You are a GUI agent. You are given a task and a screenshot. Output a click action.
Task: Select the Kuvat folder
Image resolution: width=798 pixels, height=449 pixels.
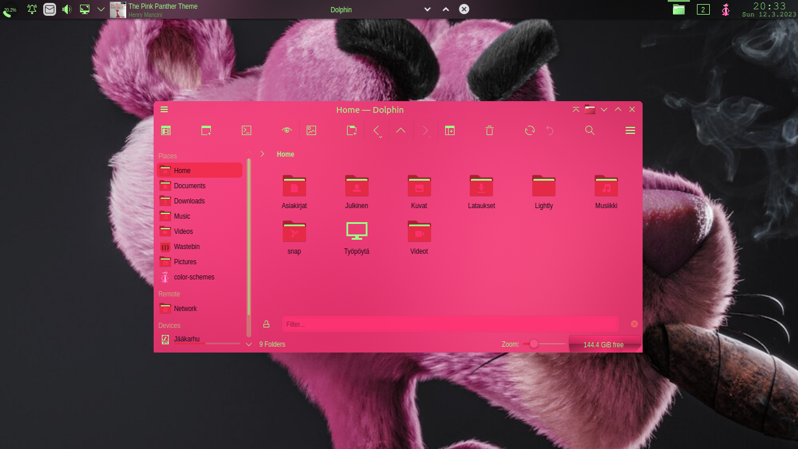point(419,192)
